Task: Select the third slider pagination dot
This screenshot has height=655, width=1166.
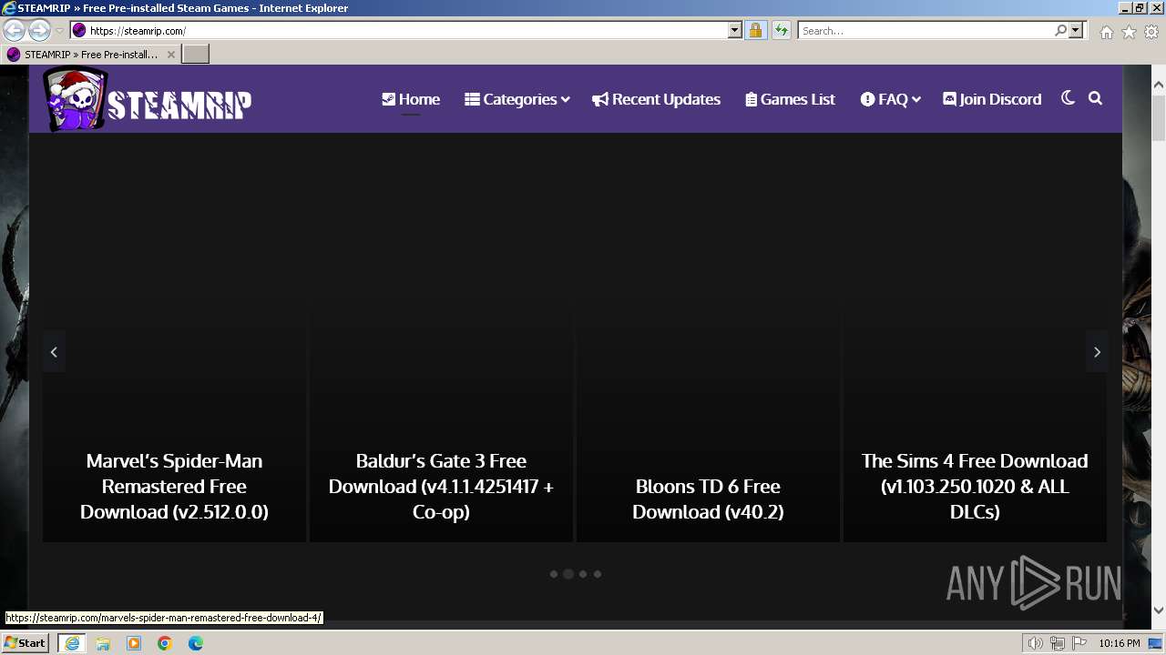Action: pyautogui.click(x=583, y=574)
